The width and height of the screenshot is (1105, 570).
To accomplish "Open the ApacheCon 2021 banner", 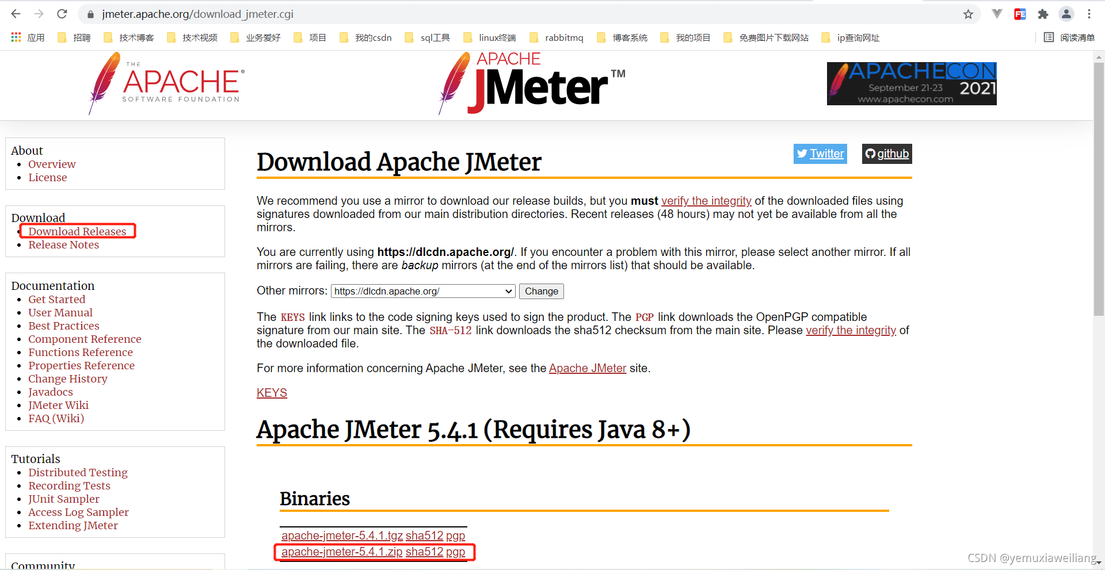I will point(912,83).
